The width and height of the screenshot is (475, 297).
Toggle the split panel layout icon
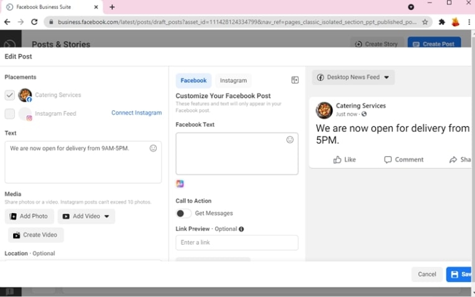(295, 80)
